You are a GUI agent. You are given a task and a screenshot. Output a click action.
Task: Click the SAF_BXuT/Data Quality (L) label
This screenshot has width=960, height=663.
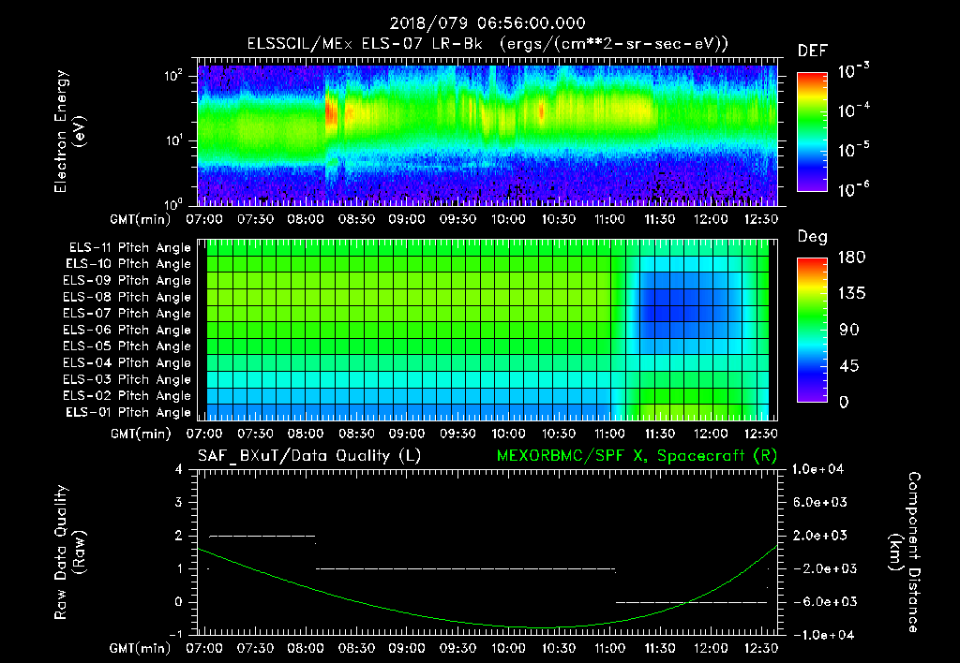coord(309,456)
